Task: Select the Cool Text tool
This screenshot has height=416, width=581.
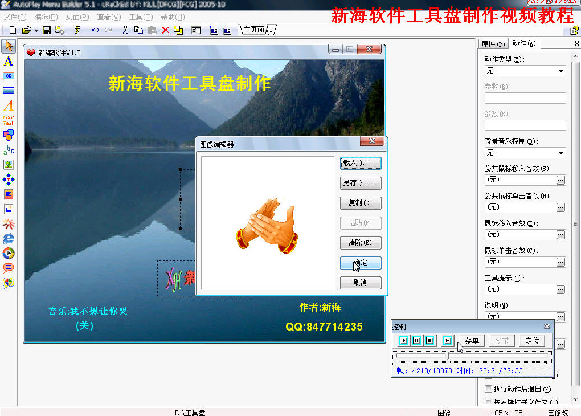Action: (9, 120)
